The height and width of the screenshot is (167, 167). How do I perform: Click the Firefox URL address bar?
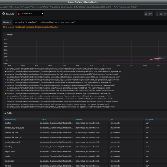tap(83, 7)
